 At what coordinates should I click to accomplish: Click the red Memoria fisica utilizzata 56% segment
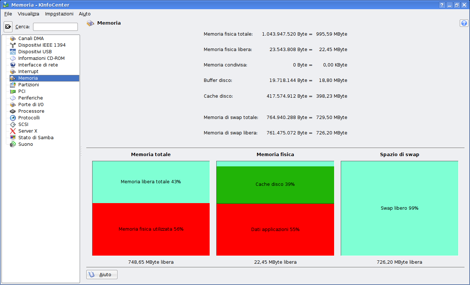[151, 230]
